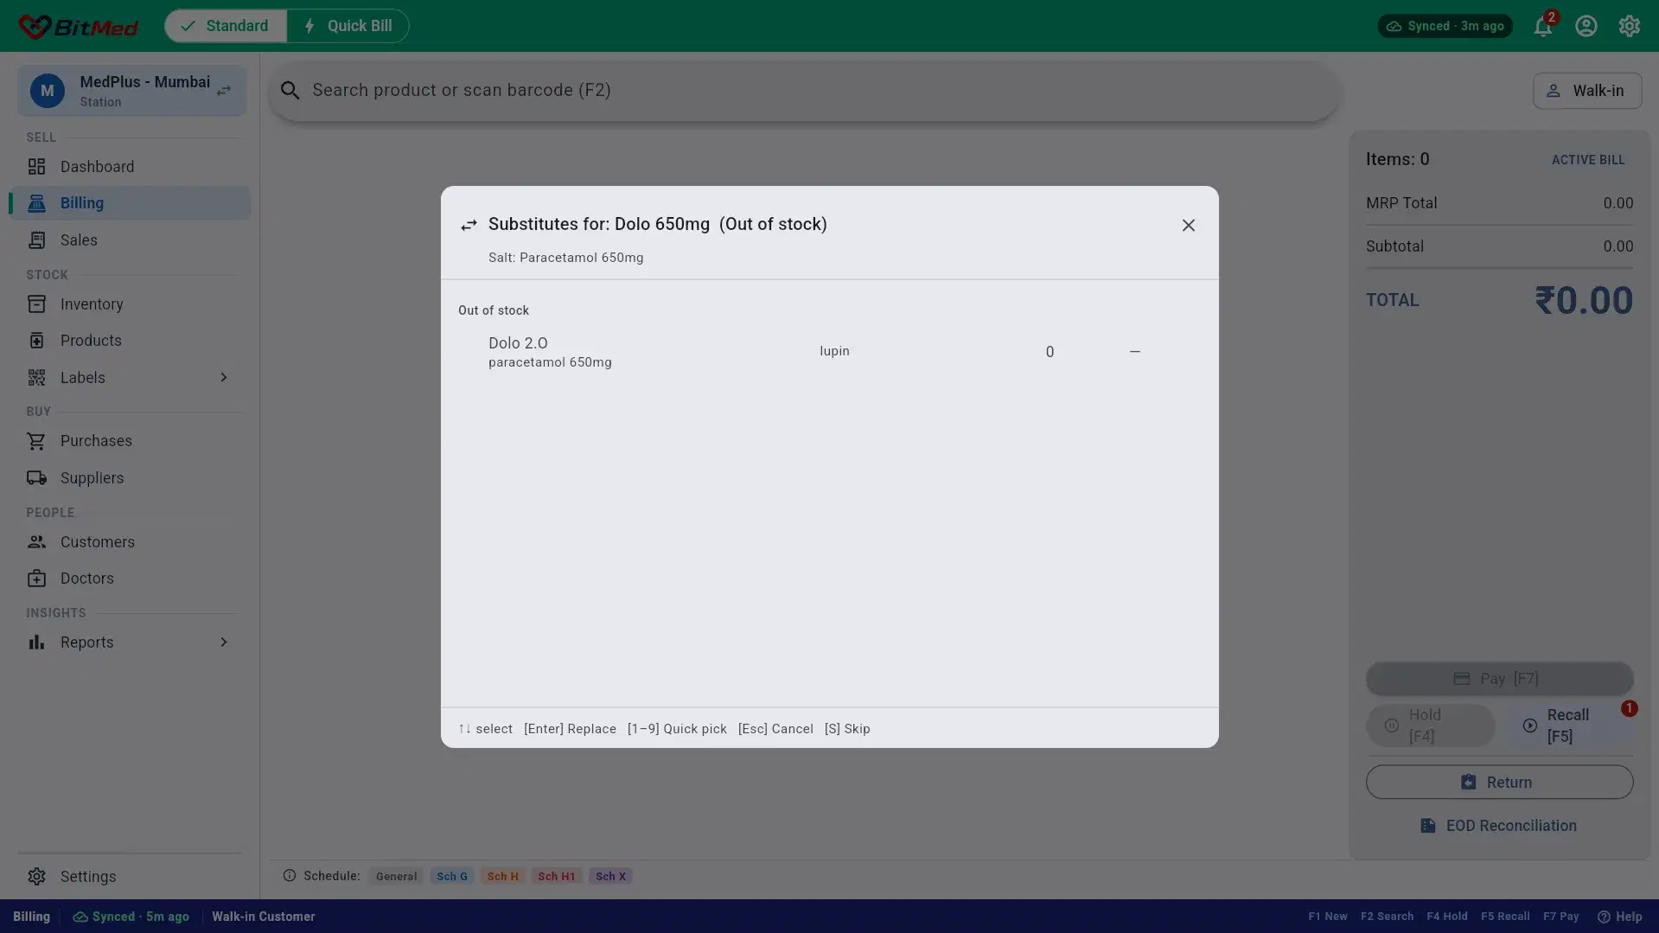Click the F1 New shortcut hint

pyautogui.click(x=1327, y=917)
